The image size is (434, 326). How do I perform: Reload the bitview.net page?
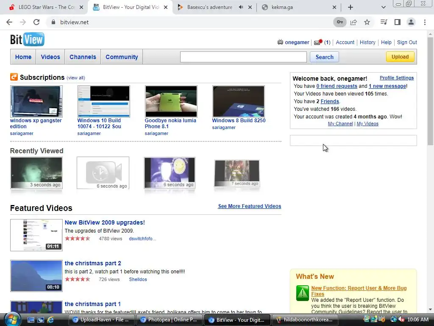tap(36, 22)
